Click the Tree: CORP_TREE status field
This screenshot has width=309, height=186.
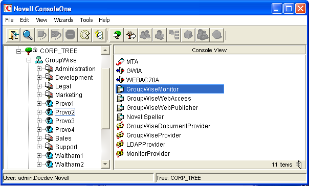click(x=231, y=178)
